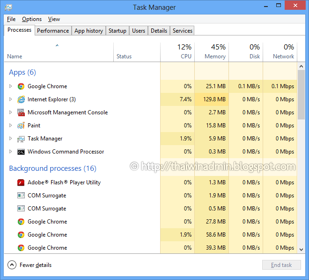The width and height of the screenshot is (309, 280).
Task: Click the Task Manager row icon
Action: click(x=21, y=139)
